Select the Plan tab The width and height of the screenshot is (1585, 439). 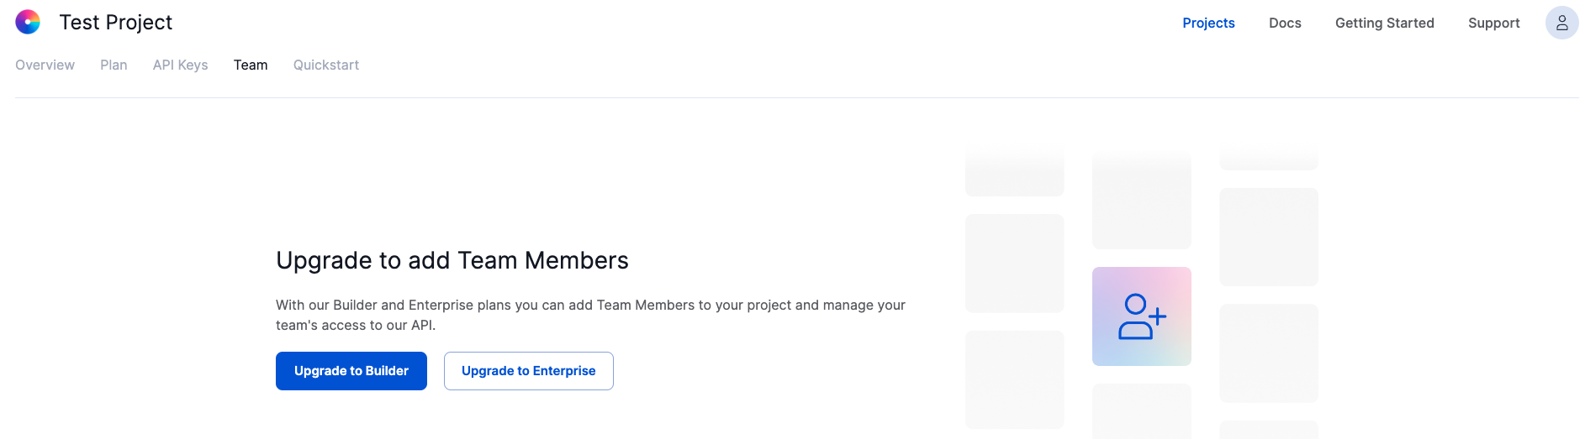114,65
